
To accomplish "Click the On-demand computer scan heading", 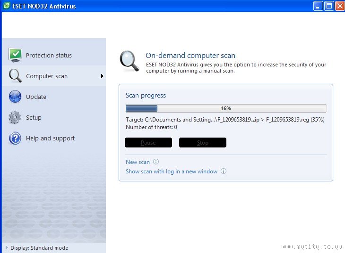I will pyautogui.click(x=190, y=55).
